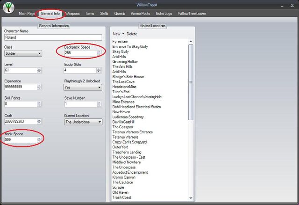Decrease Skill Points stepper arrow

pos(39,105)
